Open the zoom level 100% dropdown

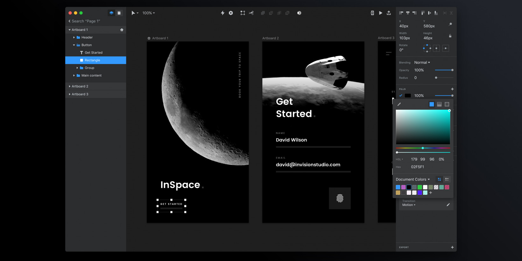click(x=149, y=13)
